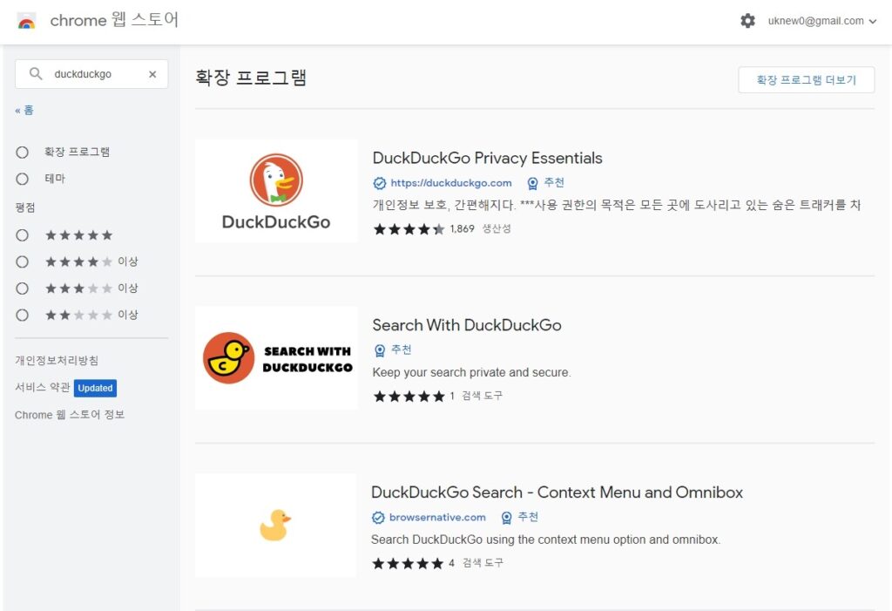Click the 개인정보 보호, 간편해지다 description text
Image resolution: width=892 pixels, height=611 pixels.
pos(617,205)
